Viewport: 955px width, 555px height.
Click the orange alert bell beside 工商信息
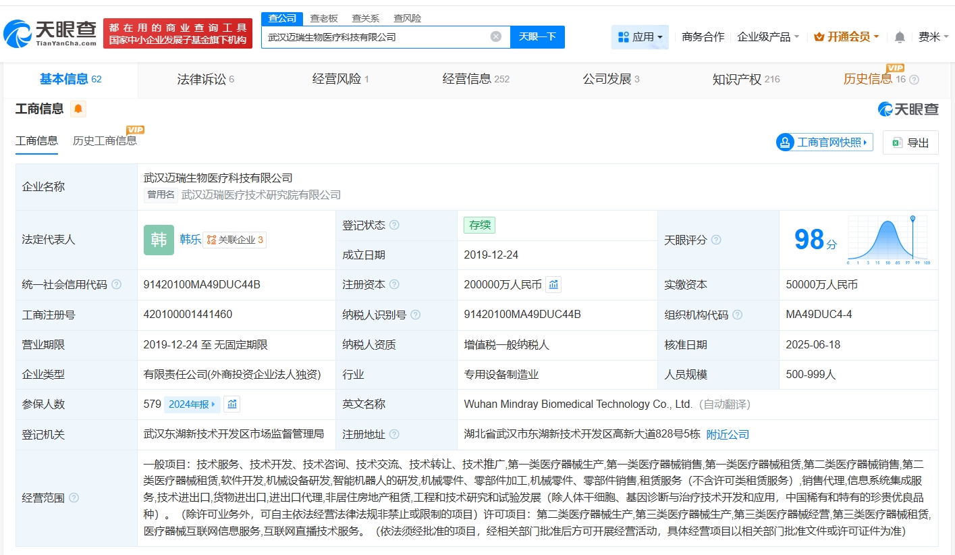78,109
